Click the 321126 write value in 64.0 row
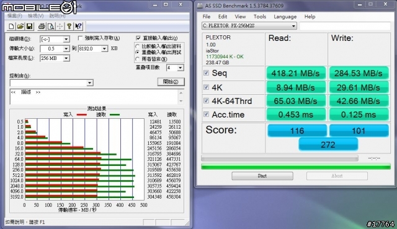397x229 pixels. click(154, 159)
